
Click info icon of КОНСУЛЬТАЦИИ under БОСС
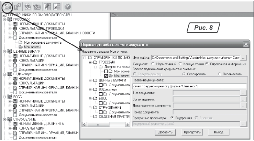point(14,106)
